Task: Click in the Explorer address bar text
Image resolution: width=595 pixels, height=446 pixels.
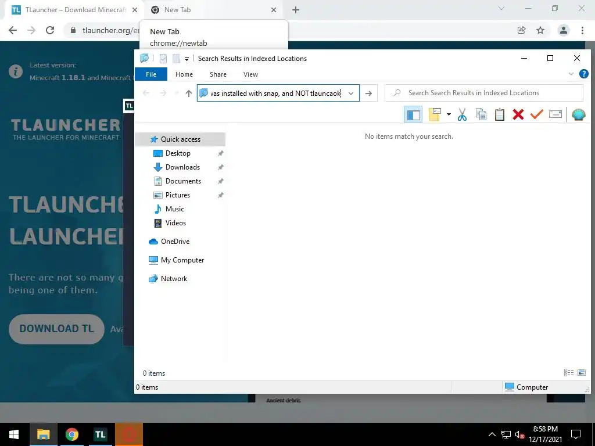Action: [275, 93]
